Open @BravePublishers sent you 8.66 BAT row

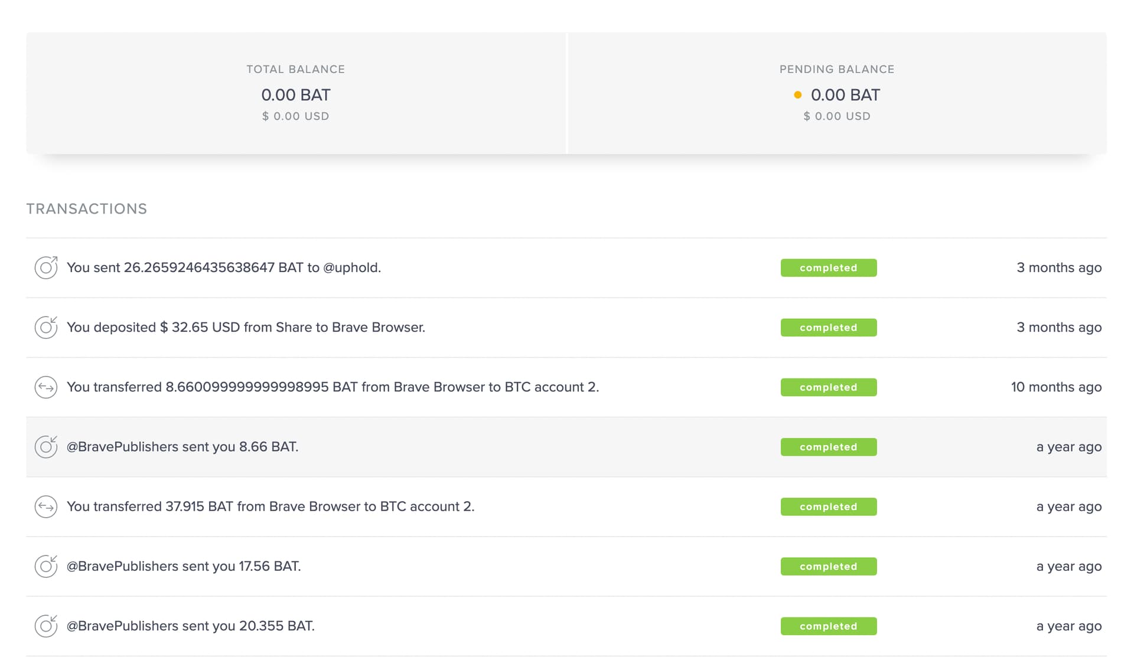click(x=182, y=447)
